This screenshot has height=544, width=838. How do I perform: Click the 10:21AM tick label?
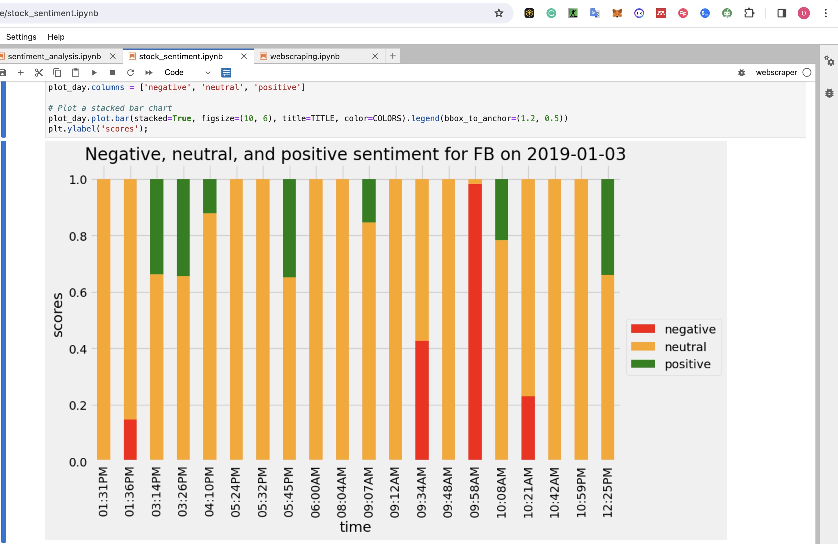click(528, 492)
